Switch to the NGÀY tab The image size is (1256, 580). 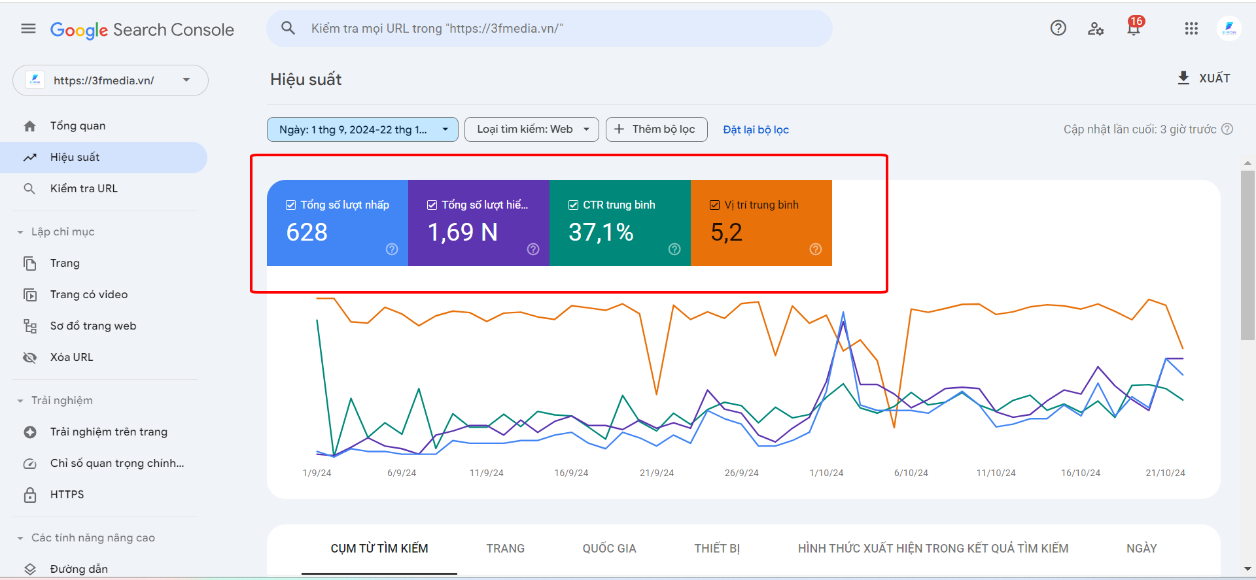click(1142, 549)
